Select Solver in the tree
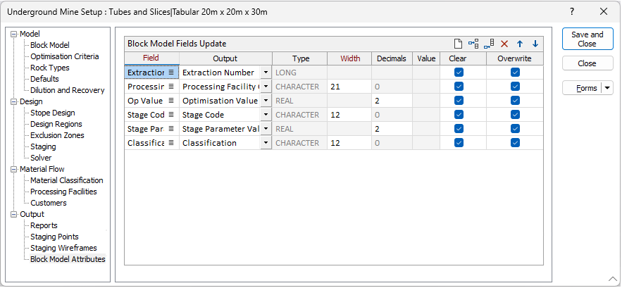The height and width of the screenshot is (288, 622). [x=41, y=158]
